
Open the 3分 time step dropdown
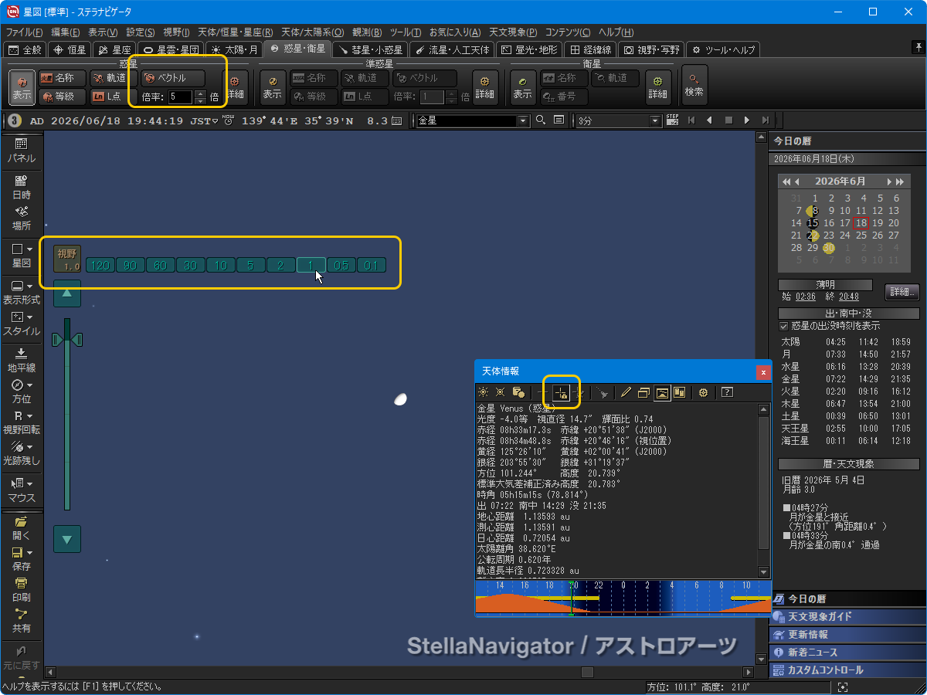click(656, 120)
